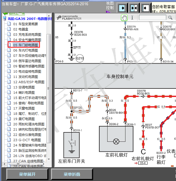Click the right-arrow view control button

coord(123,8)
